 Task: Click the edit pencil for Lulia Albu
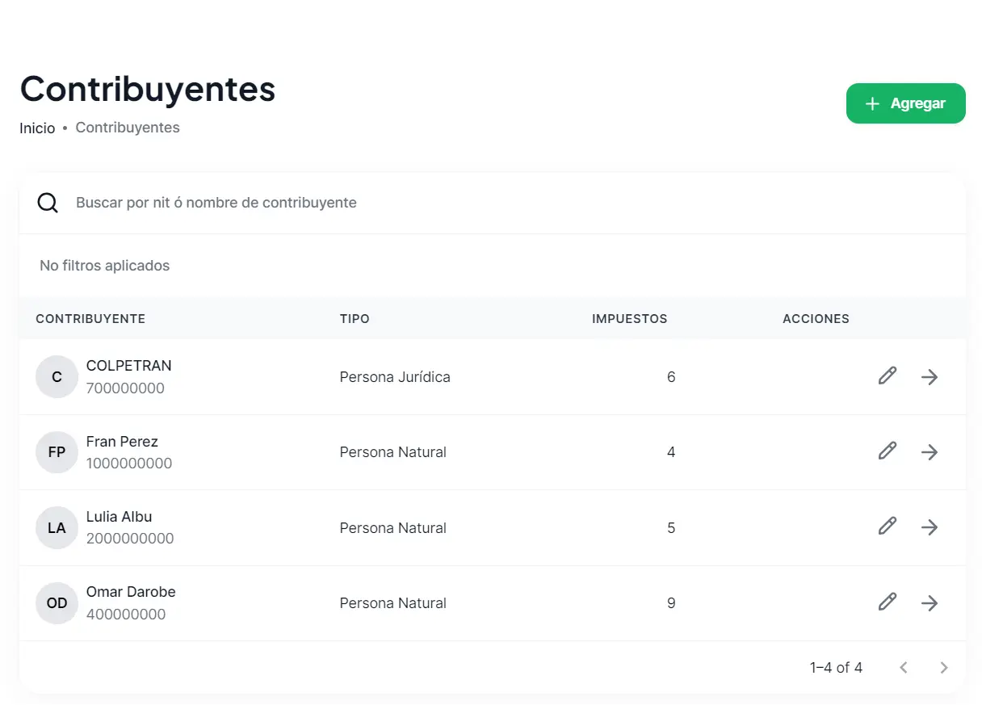(888, 527)
